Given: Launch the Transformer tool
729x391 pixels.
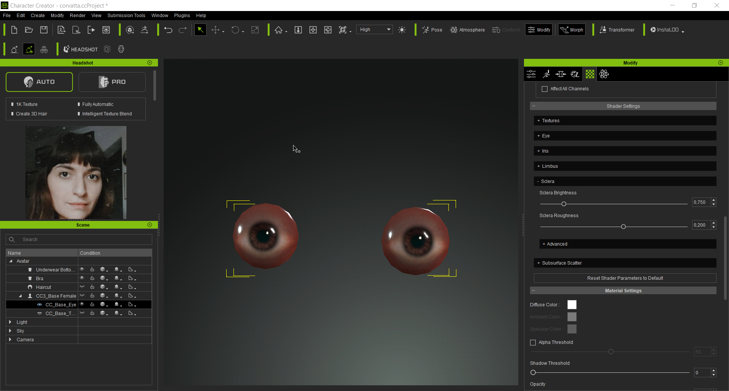Looking at the screenshot, I should click(617, 30).
